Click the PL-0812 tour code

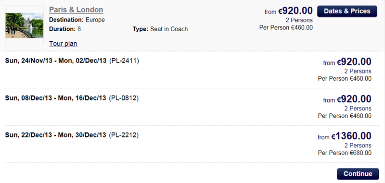click(x=124, y=98)
